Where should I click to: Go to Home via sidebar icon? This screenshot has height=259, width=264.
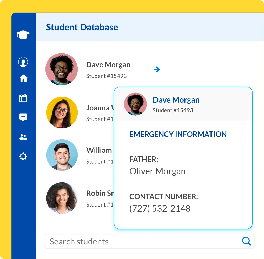(23, 78)
